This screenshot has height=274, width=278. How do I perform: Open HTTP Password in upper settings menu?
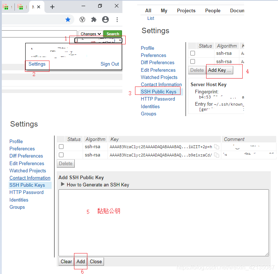tap(158, 99)
